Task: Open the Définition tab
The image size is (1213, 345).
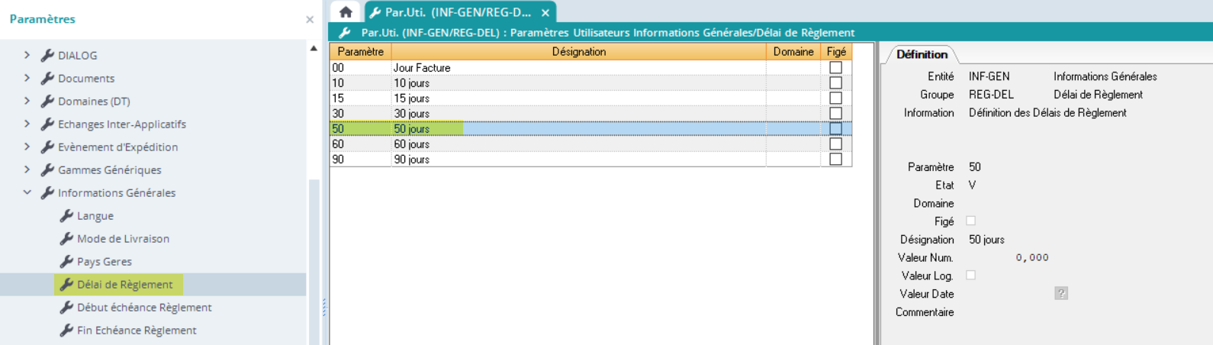Action: tap(922, 54)
